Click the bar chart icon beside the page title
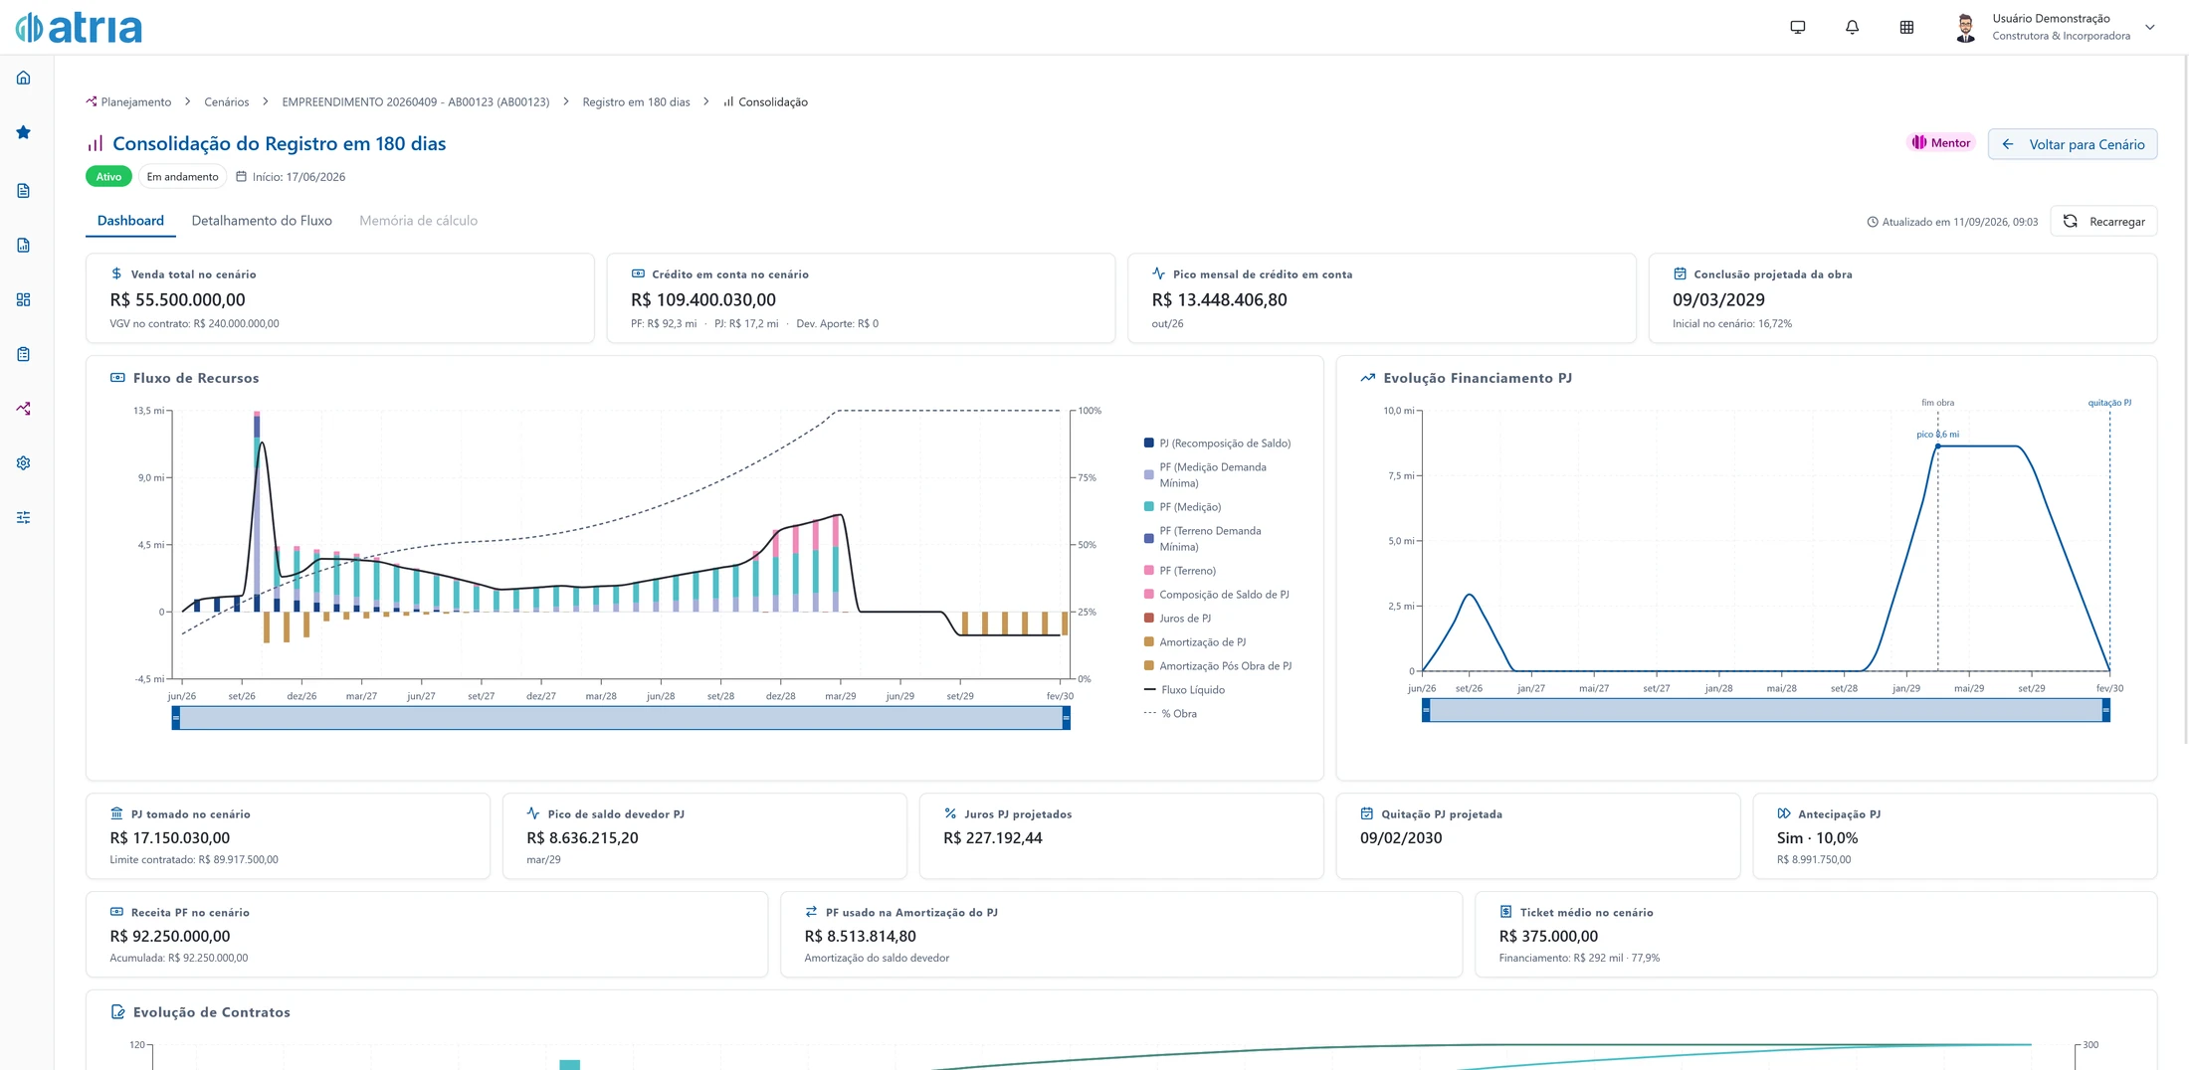This screenshot has width=2189, height=1070. tap(96, 144)
